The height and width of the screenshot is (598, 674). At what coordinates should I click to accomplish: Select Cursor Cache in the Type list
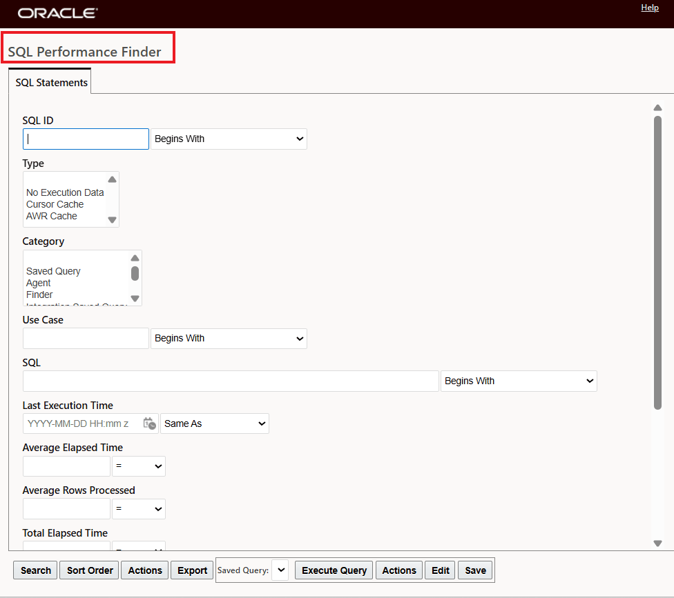(x=54, y=204)
